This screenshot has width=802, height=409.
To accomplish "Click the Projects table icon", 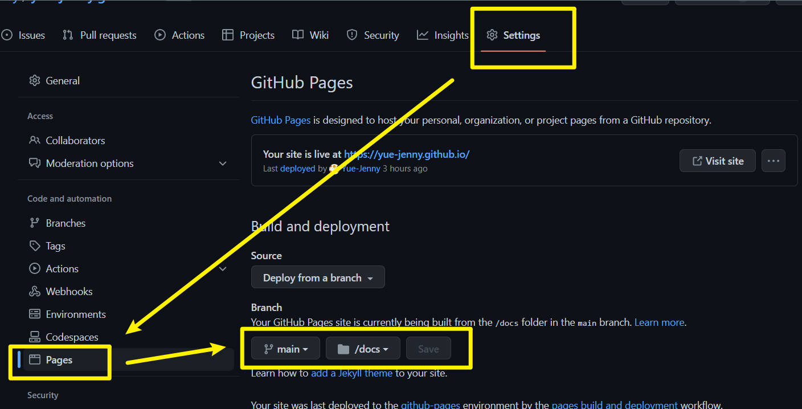I will [x=228, y=35].
